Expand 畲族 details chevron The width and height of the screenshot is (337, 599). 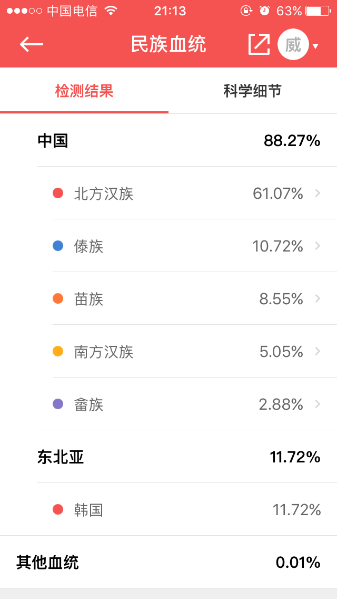click(318, 404)
